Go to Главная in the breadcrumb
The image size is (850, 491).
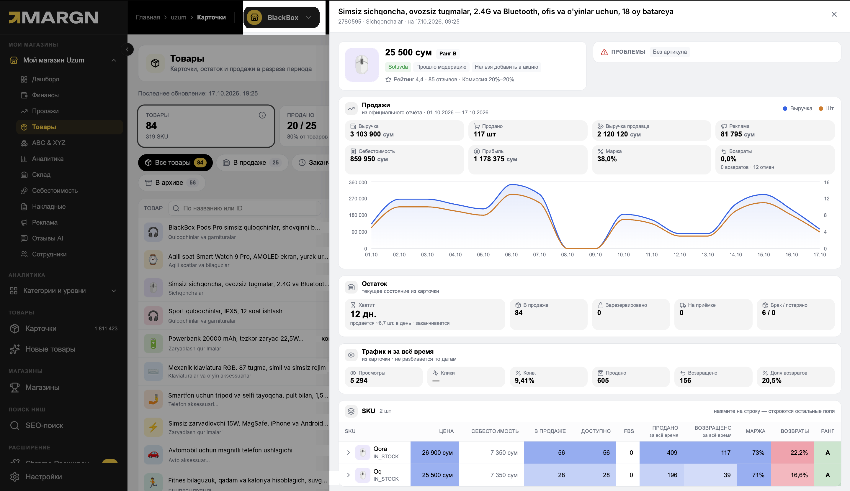point(148,17)
